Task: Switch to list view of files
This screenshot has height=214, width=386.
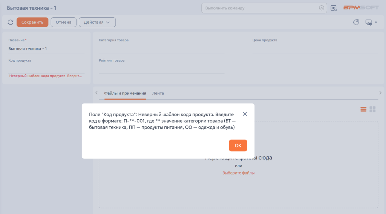Action: [363, 109]
